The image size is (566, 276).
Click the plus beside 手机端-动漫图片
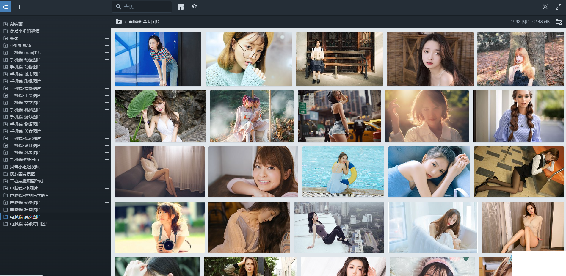[x=107, y=60]
